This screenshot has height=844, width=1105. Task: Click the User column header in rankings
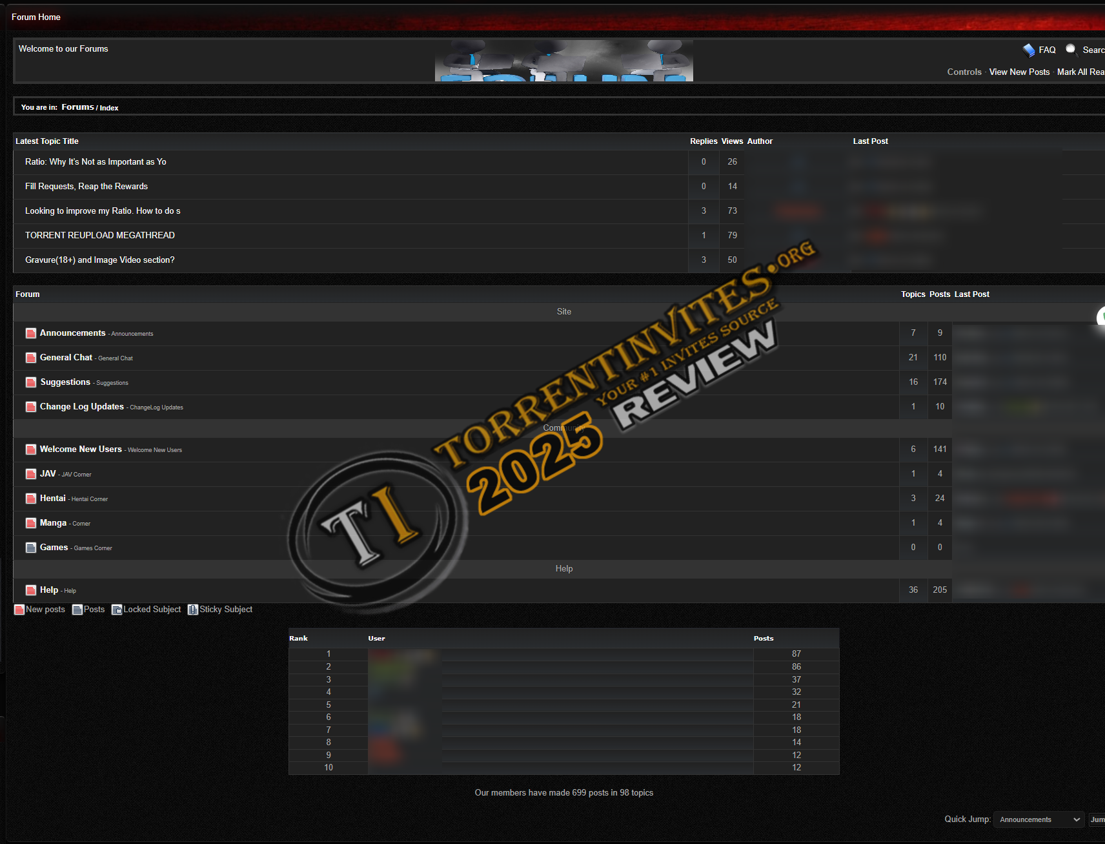click(x=376, y=639)
